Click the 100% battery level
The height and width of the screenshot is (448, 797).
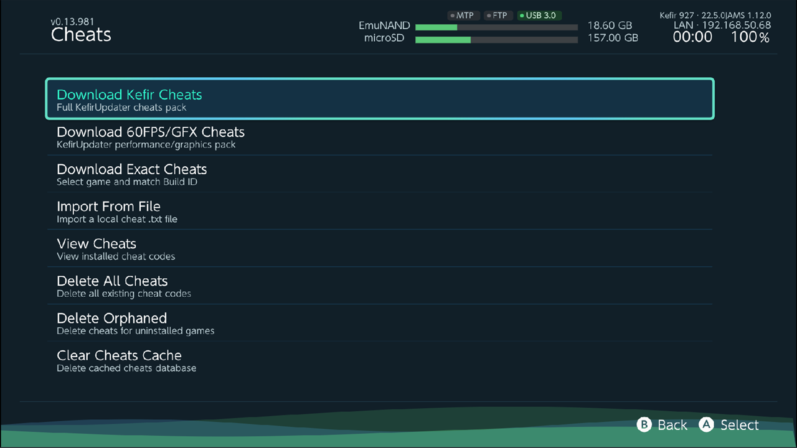(x=750, y=37)
